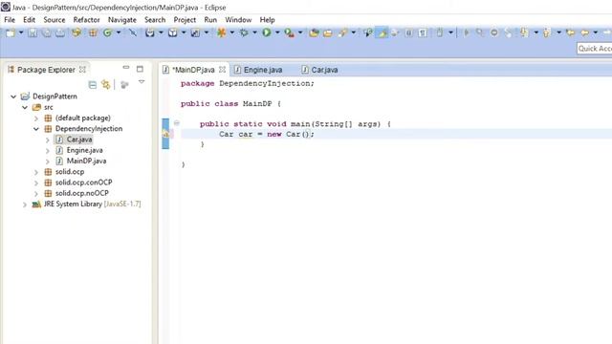Viewport: 612px width, 344px height.
Task: Open the Refactor menu
Action: coord(86,20)
